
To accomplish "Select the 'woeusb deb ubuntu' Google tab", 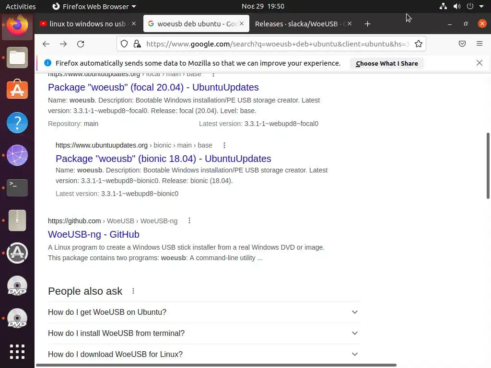I will 196,24.
